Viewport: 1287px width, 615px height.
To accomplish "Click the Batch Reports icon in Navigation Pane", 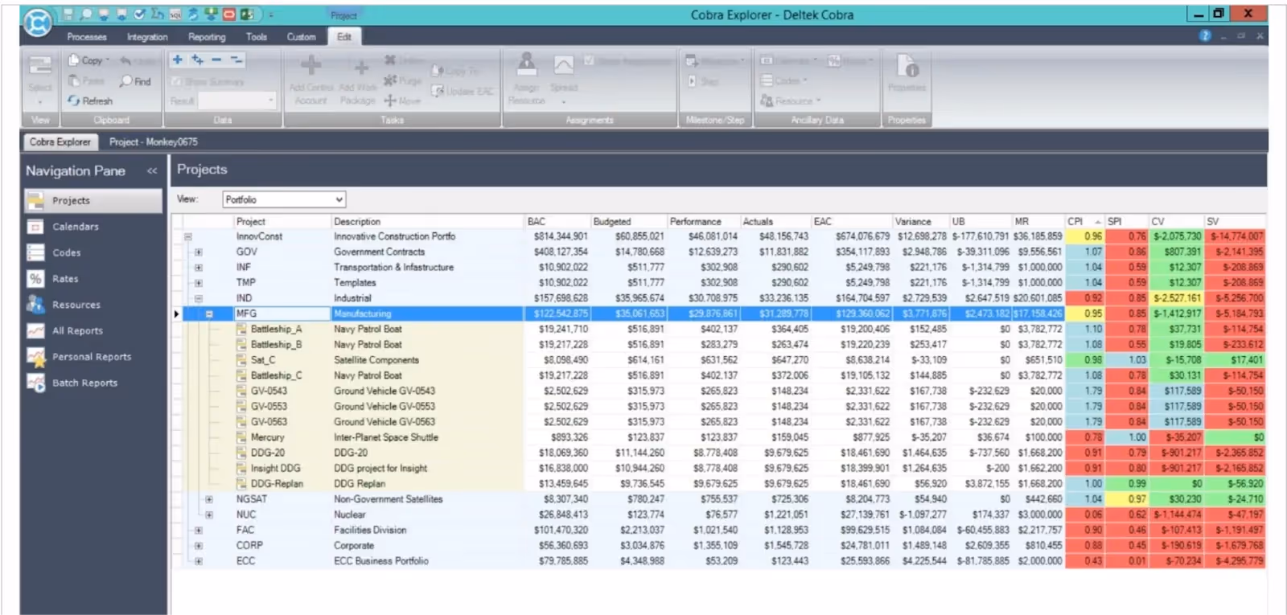I will click(35, 383).
